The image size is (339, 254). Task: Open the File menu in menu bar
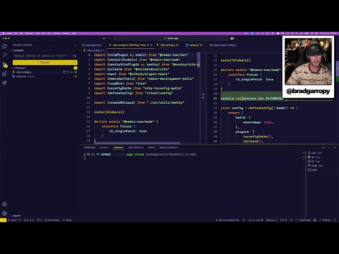[x=15, y=33]
